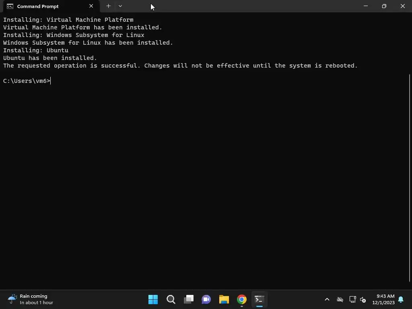Show hidden system tray icons

pos(327,299)
